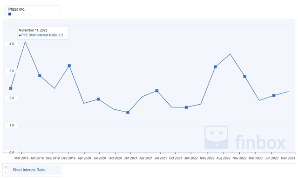Click the 4.0 y-axis label
Viewport: 298px width, 179px height.
point(12,44)
